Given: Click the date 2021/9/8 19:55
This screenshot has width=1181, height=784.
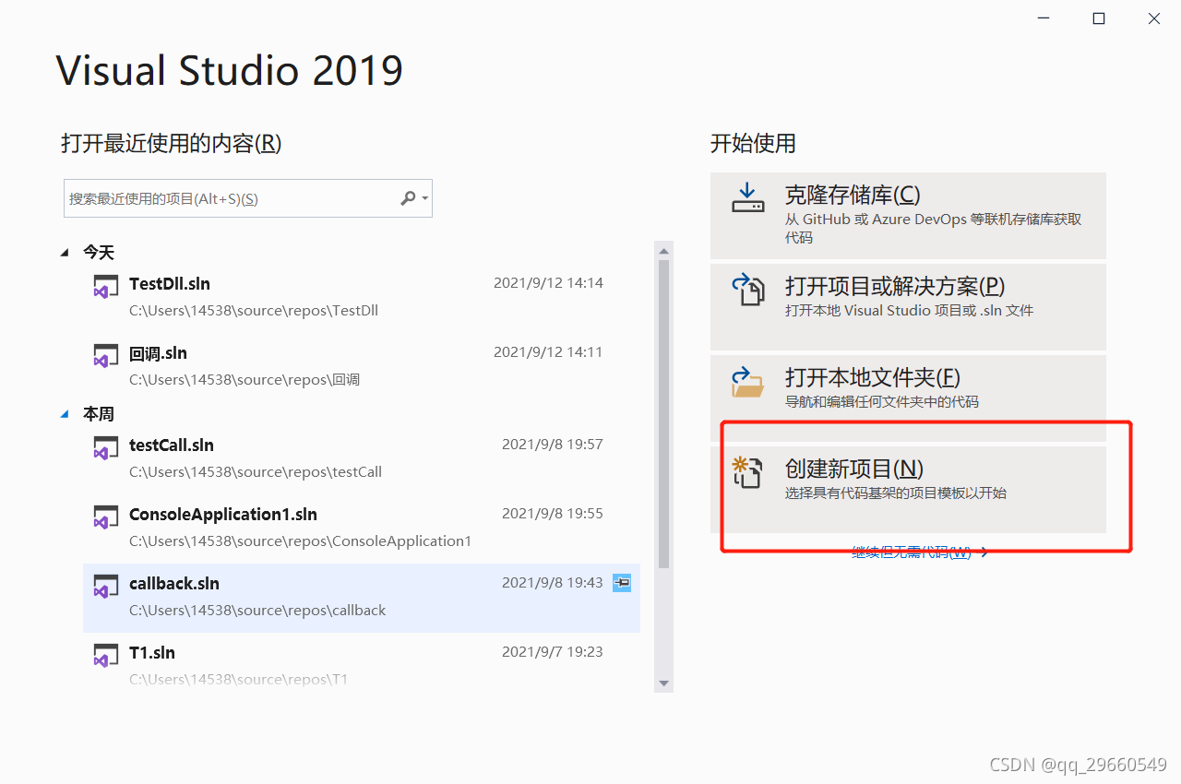Looking at the screenshot, I should 553,514.
